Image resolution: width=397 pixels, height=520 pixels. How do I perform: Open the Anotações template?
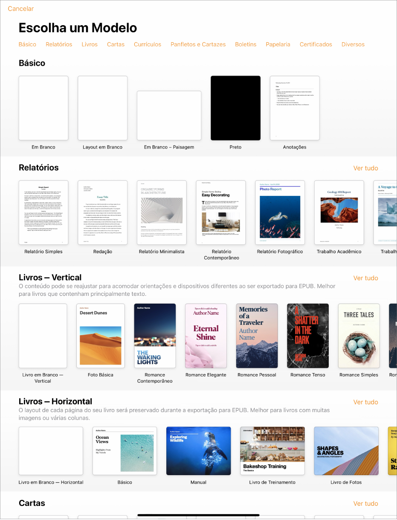295,108
